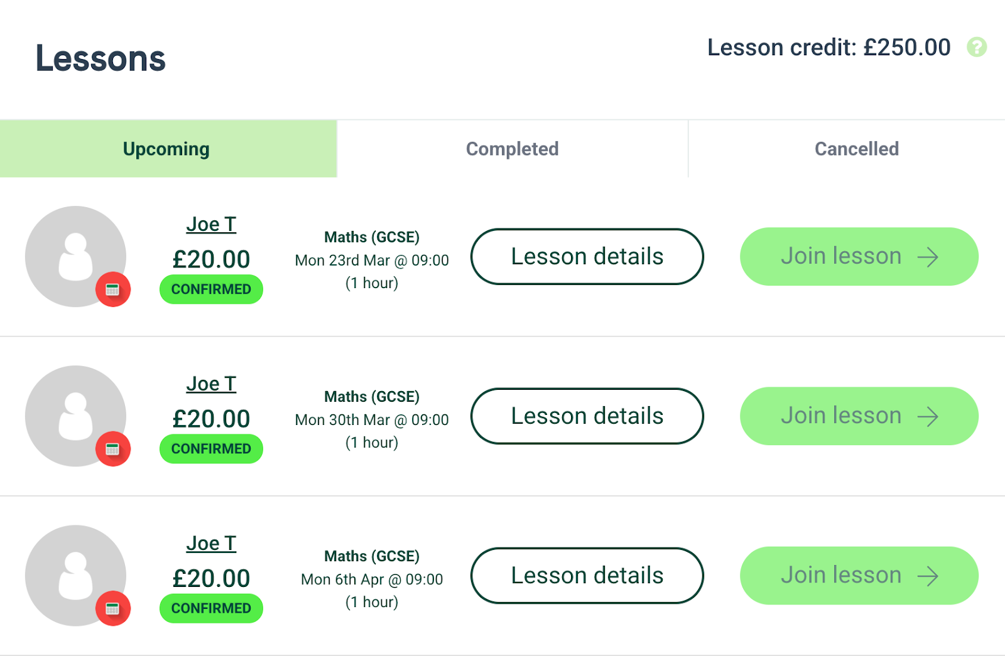This screenshot has width=1005, height=656.
Task: Click tutor avatar for 6th Apr lesson
Action: [75, 575]
